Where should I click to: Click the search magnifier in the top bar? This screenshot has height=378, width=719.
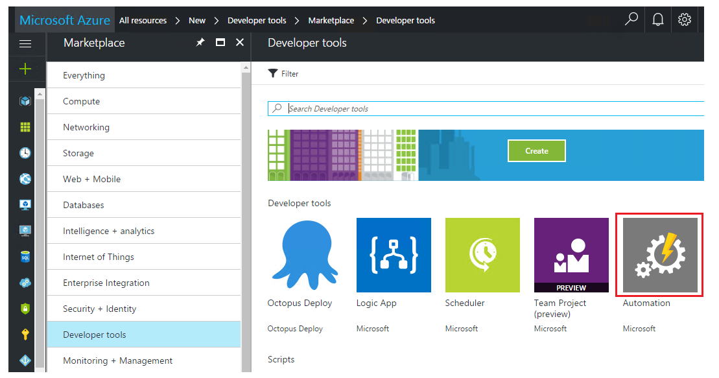(631, 19)
